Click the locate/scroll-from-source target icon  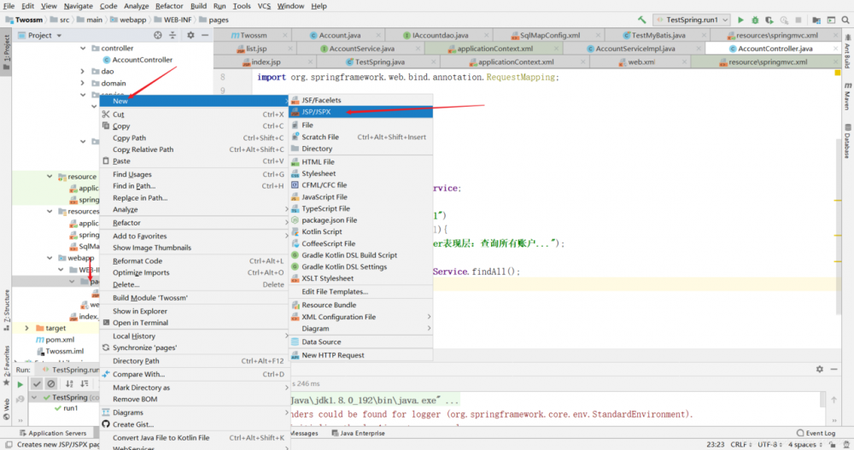pyautogui.click(x=157, y=35)
